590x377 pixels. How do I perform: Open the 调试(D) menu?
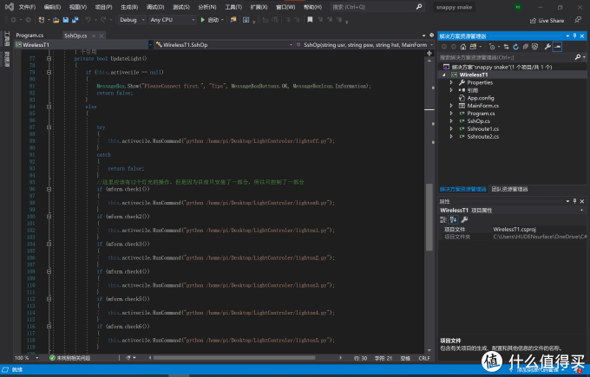(x=155, y=7)
